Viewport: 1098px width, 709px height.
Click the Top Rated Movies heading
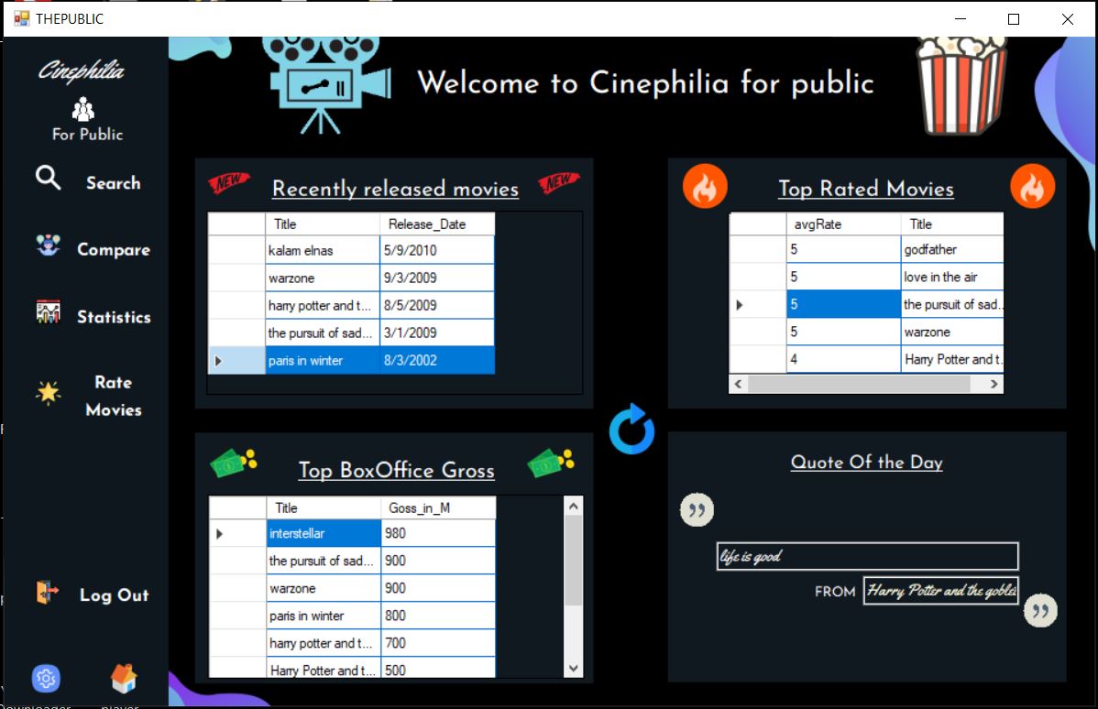point(866,189)
